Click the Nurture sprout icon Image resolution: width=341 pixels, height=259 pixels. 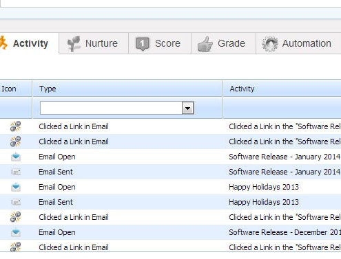coord(74,43)
